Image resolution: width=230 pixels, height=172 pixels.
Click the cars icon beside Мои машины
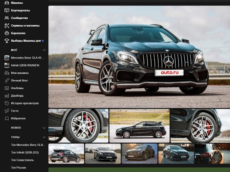click(x=7, y=73)
